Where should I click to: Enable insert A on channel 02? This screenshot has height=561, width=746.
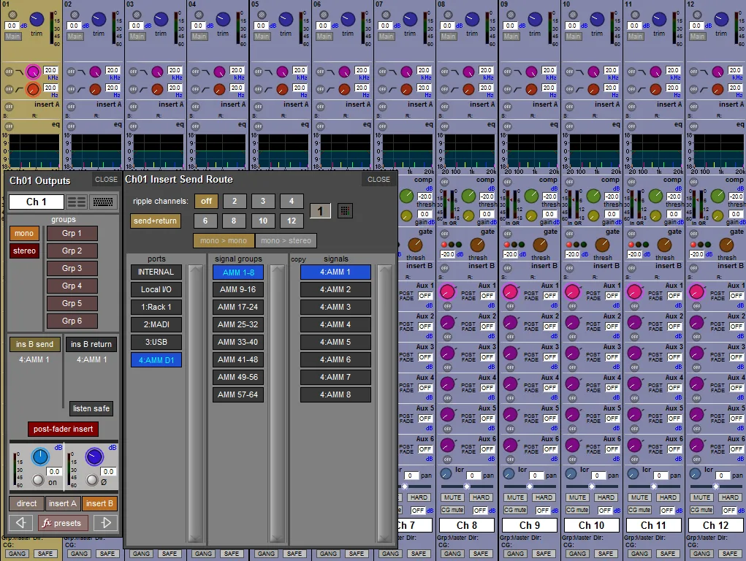pyautogui.click(x=71, y=107)
